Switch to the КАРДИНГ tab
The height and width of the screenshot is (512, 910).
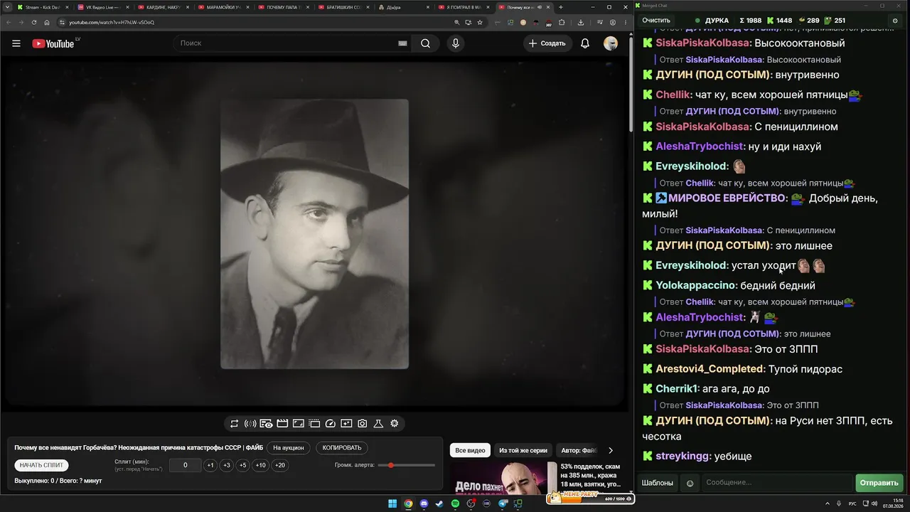(164, 7)
